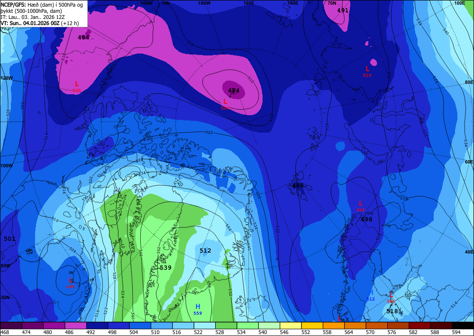Pick the pale cyan 522 legend swatch
The height and width of the screenshot is (336, 474).
204,326
